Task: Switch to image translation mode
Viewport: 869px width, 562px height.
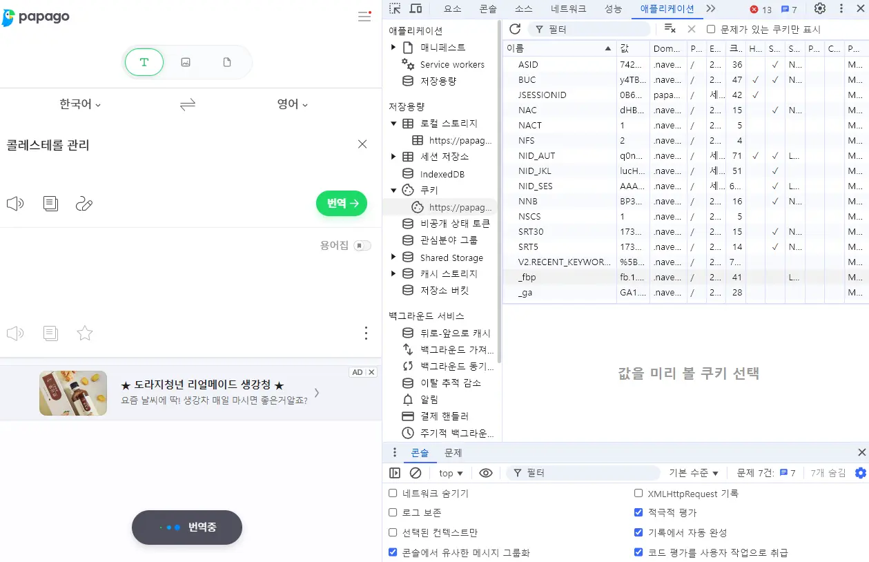Action: [x=185, y=61]
